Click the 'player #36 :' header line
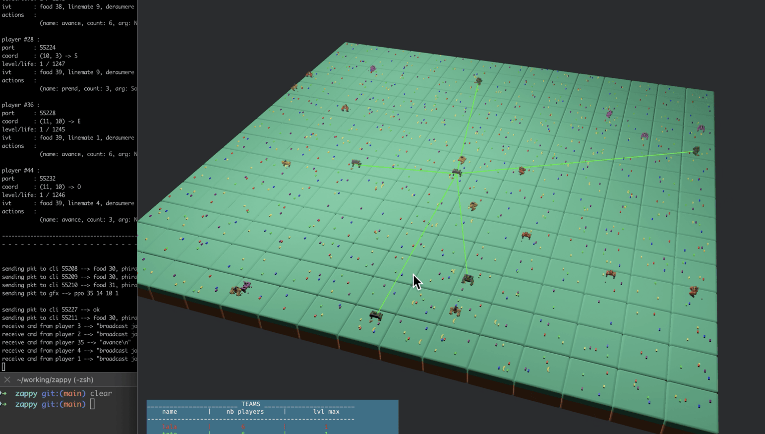765x434 pixels. pos(20,105)
